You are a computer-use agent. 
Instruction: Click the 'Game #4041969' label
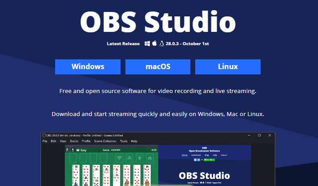coord(111,150)
